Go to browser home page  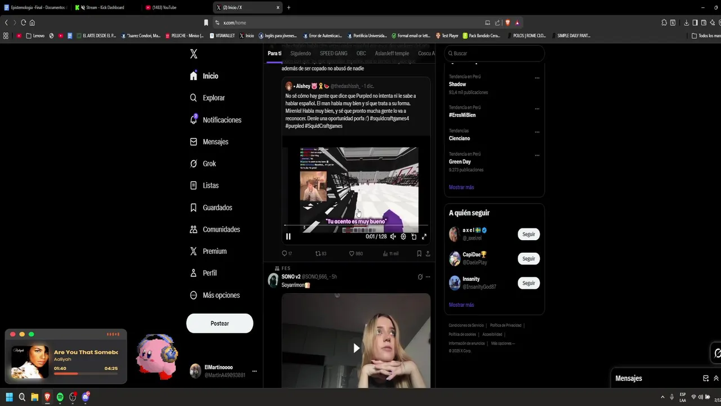click(x=32, y=23)
